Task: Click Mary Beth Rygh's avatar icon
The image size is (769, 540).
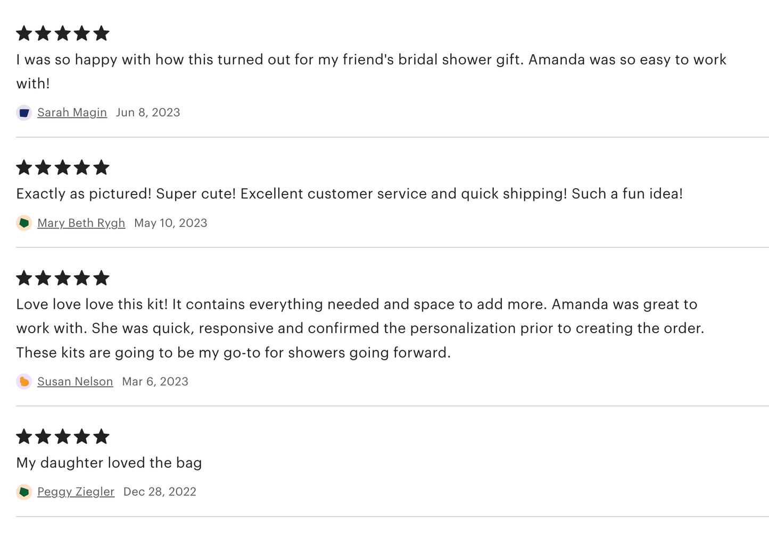Action: pyautogui.click(x=24, y=223)
